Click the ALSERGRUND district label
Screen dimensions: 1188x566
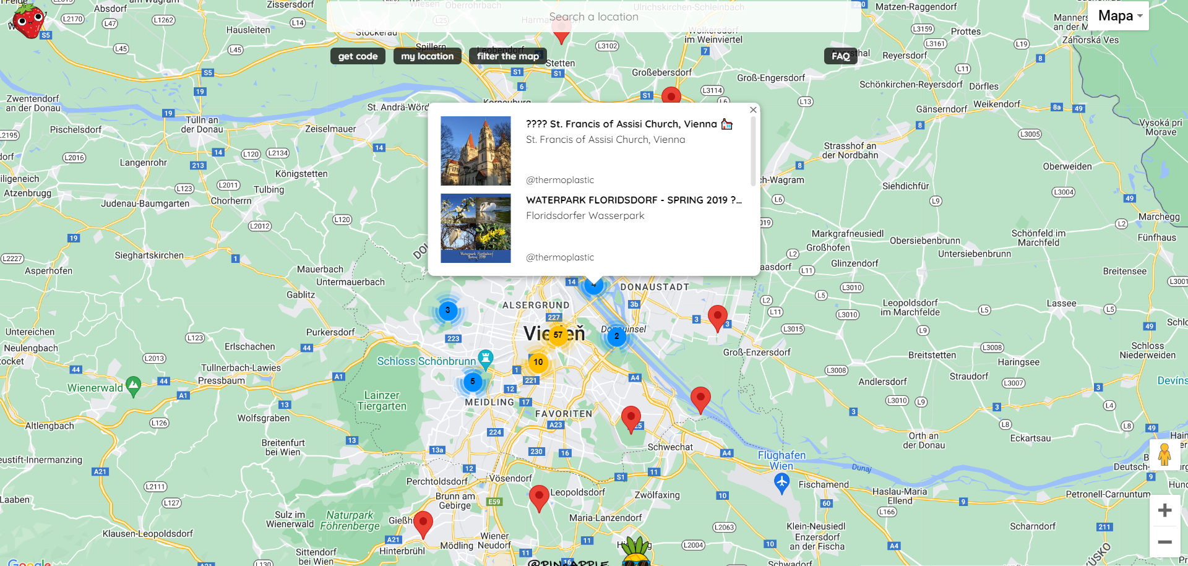tap(536, 306)
